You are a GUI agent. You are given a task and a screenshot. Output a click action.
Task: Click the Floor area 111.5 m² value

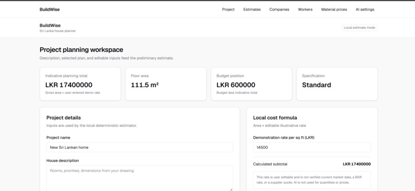(145, 85)
